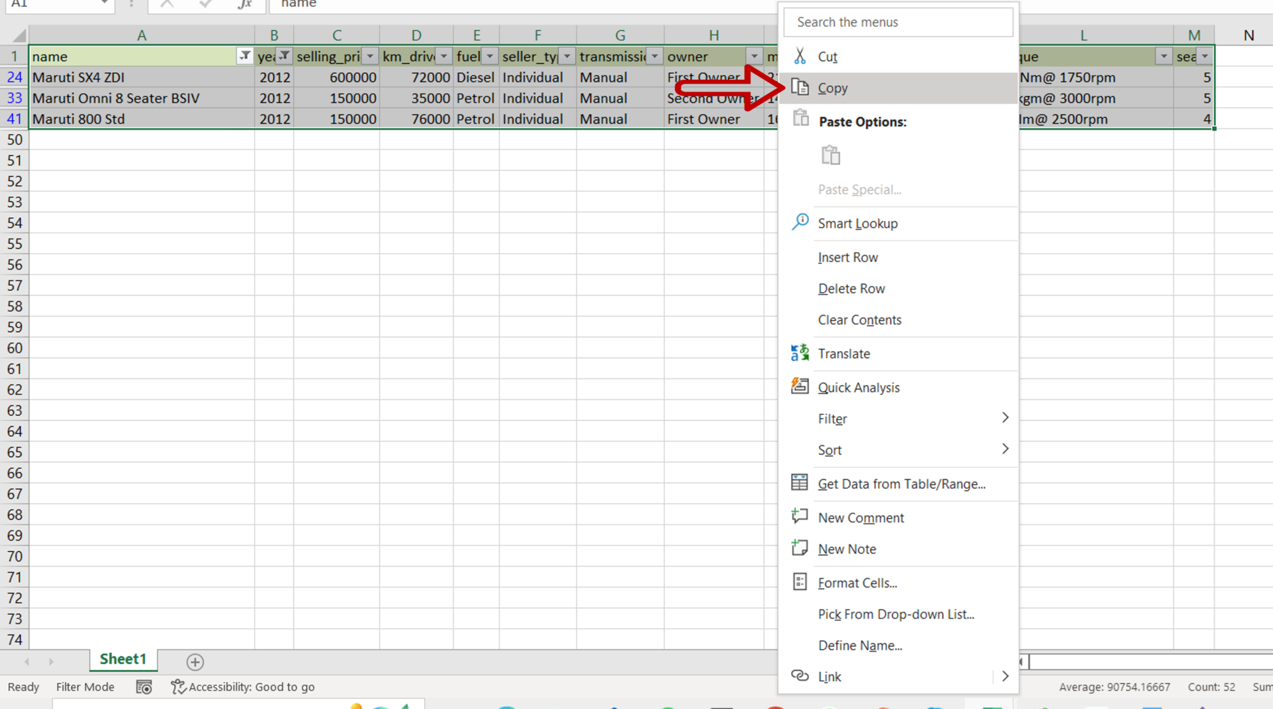Screen dimensions: 1273x709
Task: Click the Cut scissors icon
Action: coord(800,55)
